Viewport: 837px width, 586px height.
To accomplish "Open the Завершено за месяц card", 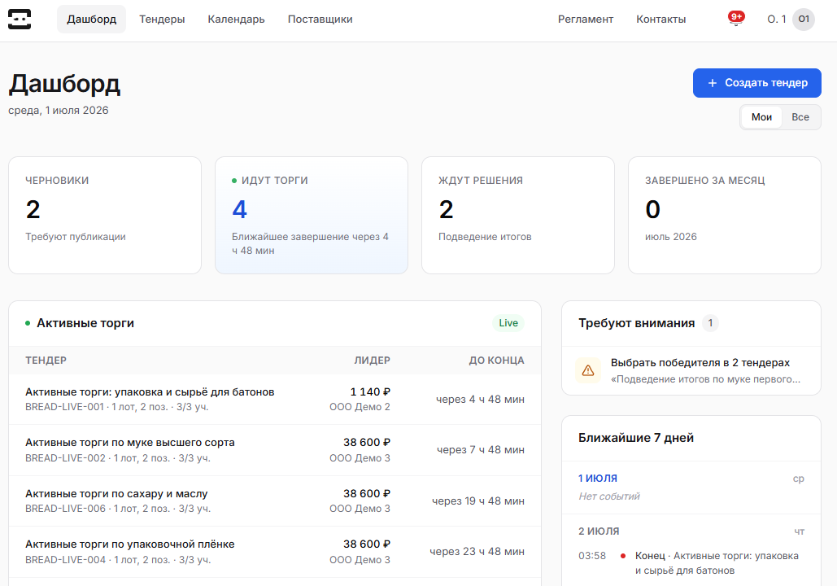I will tap(725, 216).
